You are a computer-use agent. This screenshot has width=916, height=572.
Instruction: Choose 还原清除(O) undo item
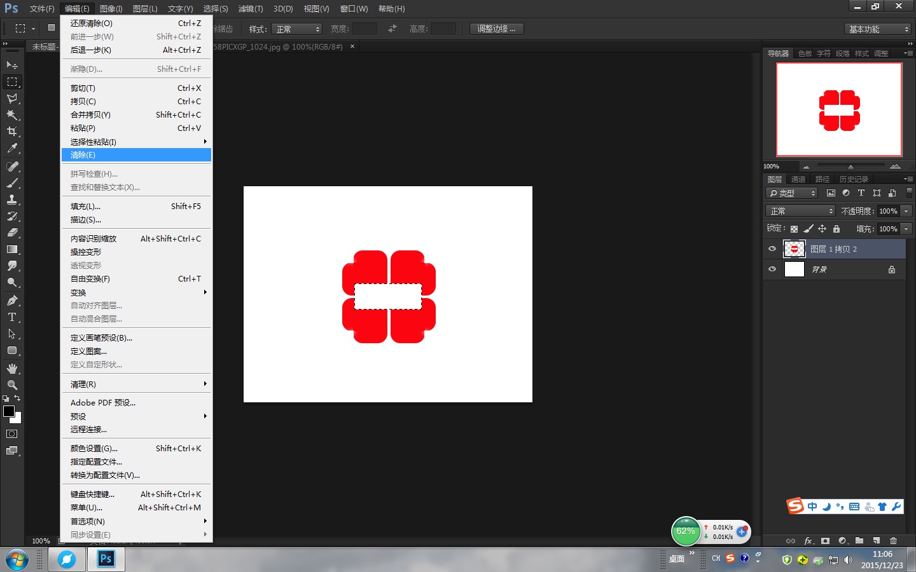[x=137, y=24]
